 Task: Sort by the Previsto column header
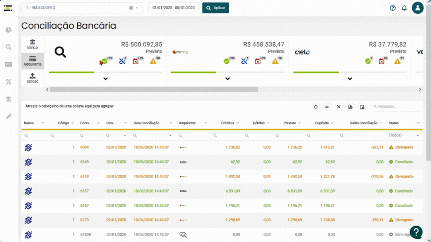290,123
